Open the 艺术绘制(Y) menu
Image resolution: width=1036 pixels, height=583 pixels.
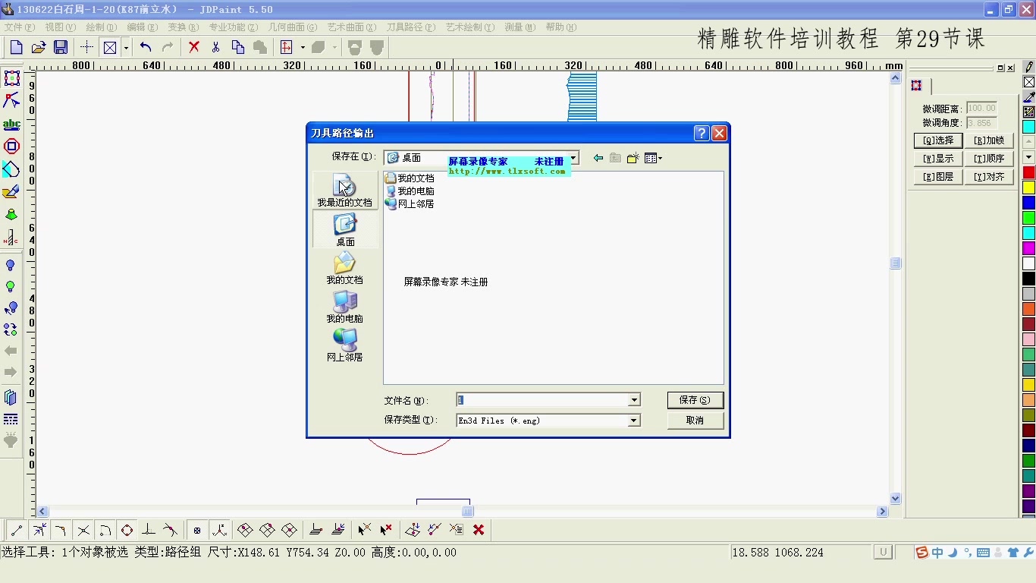(471, 27)
